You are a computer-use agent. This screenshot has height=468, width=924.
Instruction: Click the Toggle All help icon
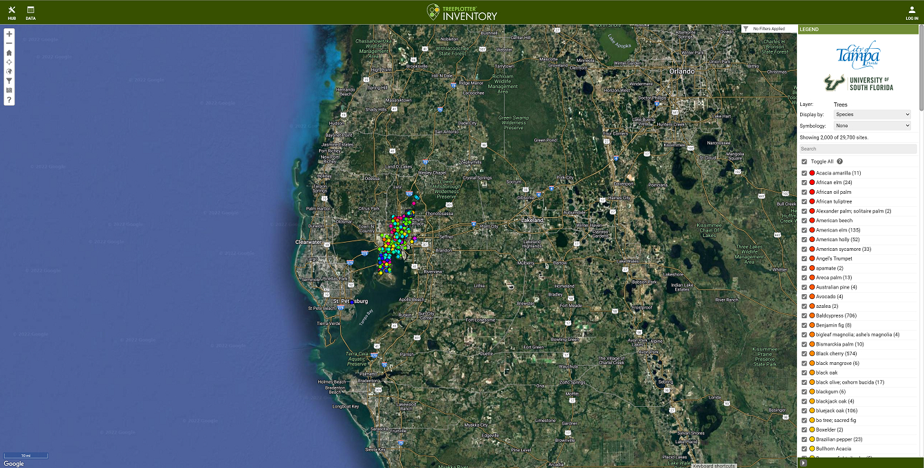point(840,161)
